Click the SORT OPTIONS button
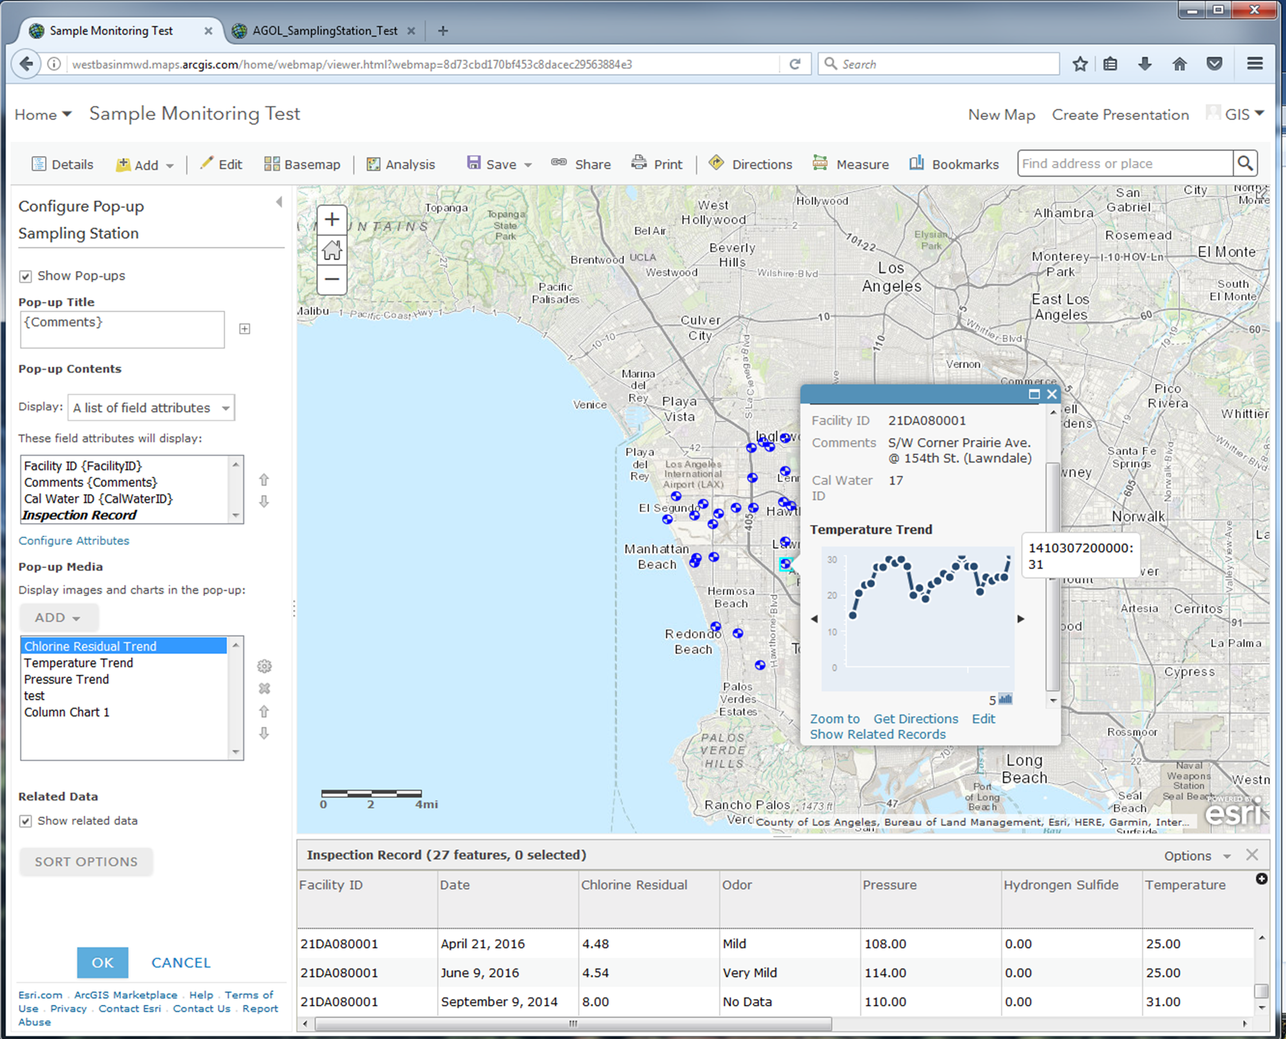The width and height of the screenshot is (1286, 1039). tap(86, 862)
